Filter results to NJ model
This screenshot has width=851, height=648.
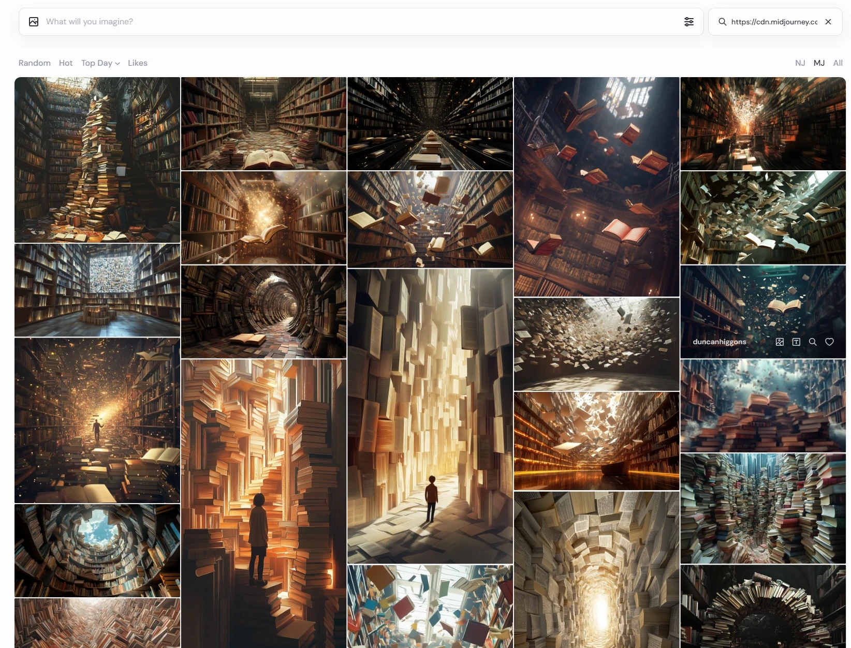800,63
